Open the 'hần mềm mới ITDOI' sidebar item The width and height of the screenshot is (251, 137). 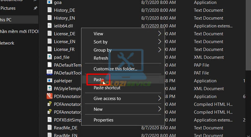[19, 31]
